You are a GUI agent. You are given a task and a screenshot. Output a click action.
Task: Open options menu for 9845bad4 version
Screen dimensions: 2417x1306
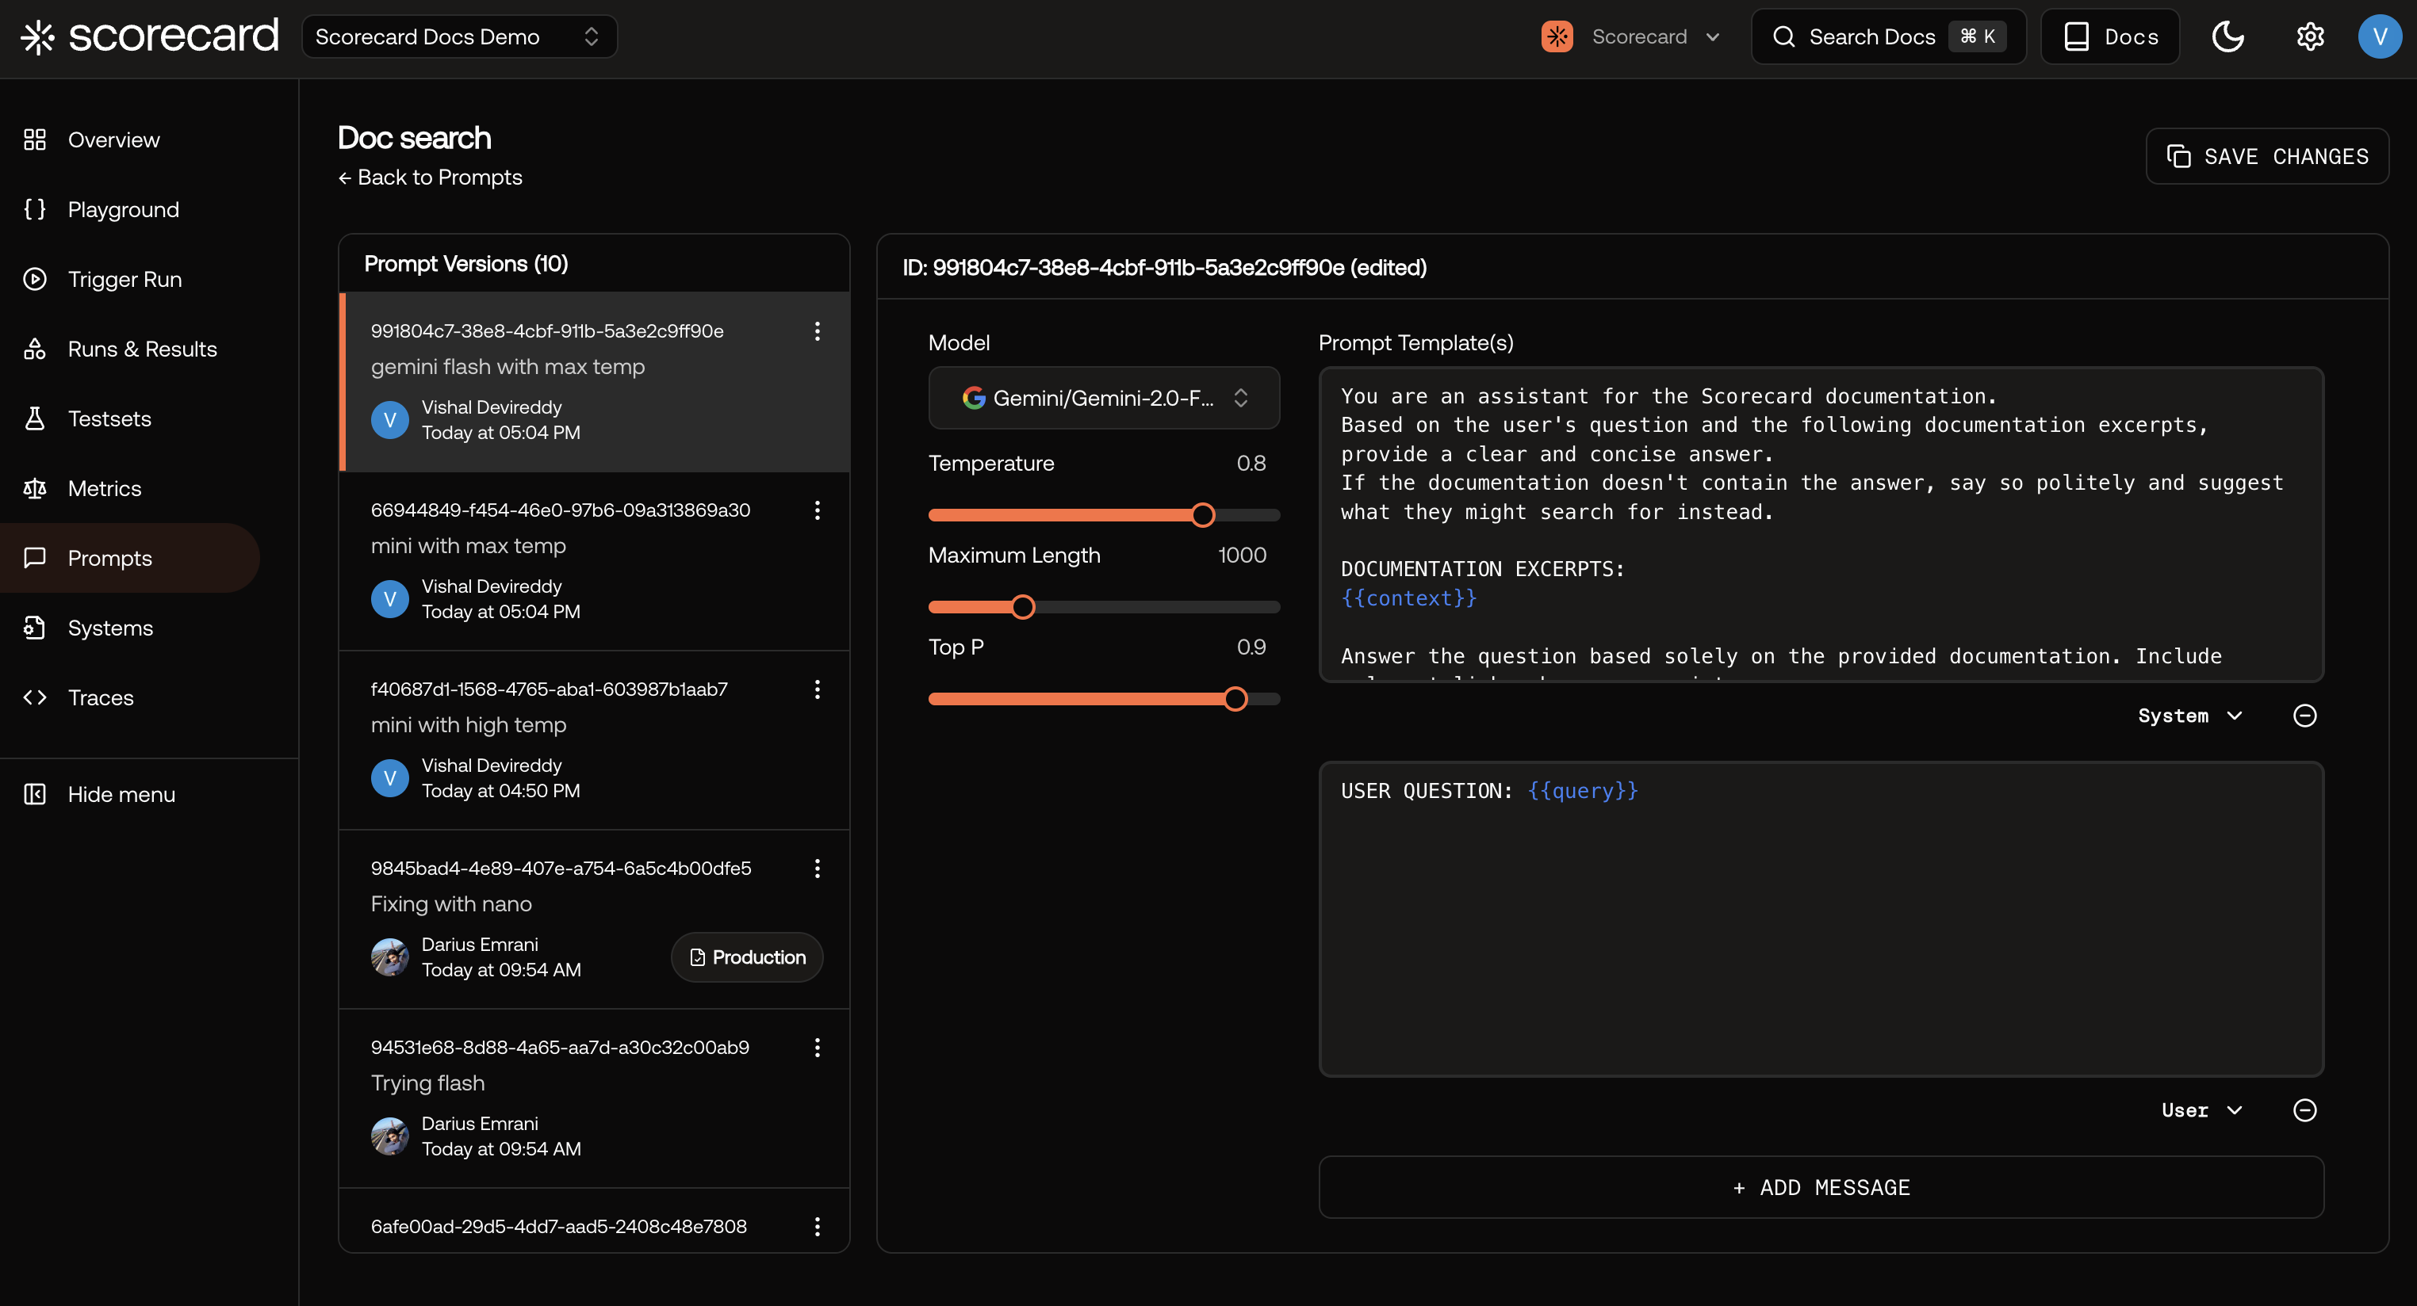(x=818, y=869)
